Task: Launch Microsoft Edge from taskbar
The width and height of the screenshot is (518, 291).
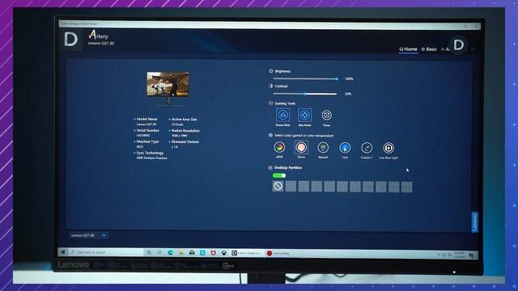Action: [x=171, y=252]
